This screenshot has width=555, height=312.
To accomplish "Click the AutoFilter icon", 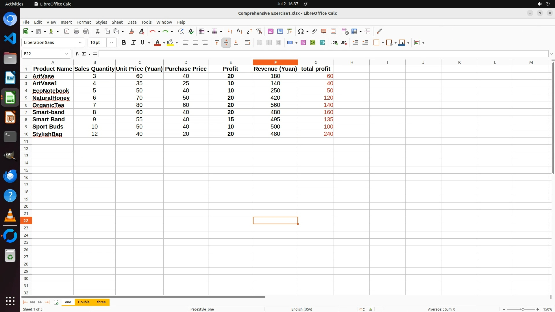I will pyautogui.click(x=259, y=31).
